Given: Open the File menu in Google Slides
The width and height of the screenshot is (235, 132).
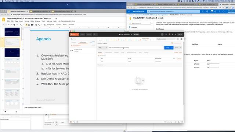Looking at the screenshot, I should click(x=8, y=21).
